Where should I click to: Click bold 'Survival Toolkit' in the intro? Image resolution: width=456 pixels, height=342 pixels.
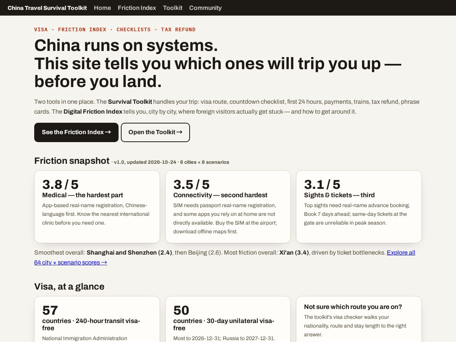coord(130,102)
